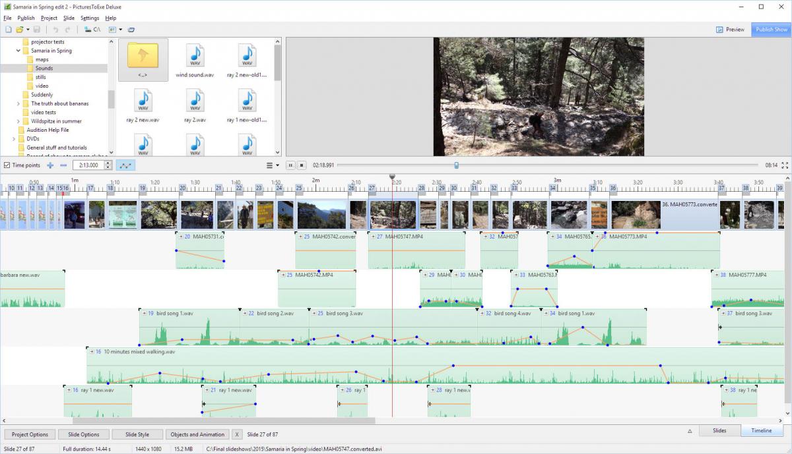Select the Sounds folder in tree
This screenshot has height=454, width=792.
click(x=44, y=68)
